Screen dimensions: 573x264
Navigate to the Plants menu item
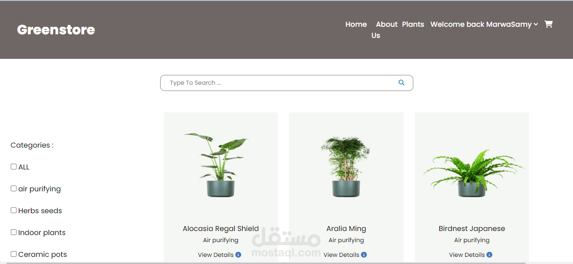pyautogui.click(x=413, y=25)
